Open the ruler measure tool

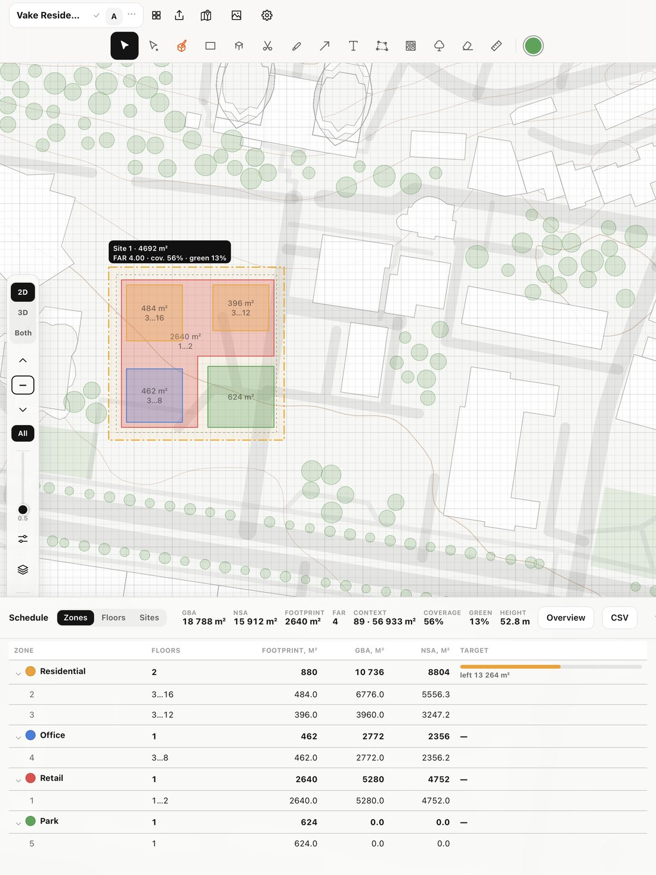(x=496, y=46)
